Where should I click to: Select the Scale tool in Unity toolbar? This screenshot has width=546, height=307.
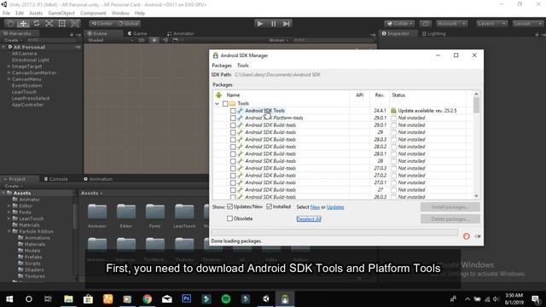tap(49, 23)
